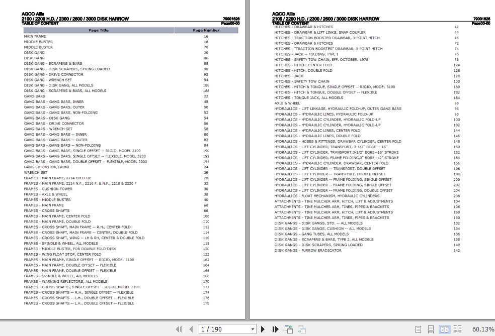The image size is (495, 336).
Task: Click FRAMES - CROSS SHAFTS entry on page 66
Action: [x=46, y=211]
